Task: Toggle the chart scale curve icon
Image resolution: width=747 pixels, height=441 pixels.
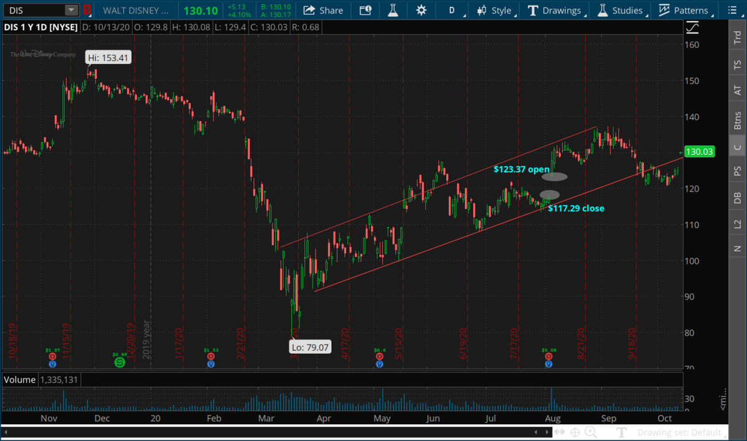Action: click(x=692, y=28)
